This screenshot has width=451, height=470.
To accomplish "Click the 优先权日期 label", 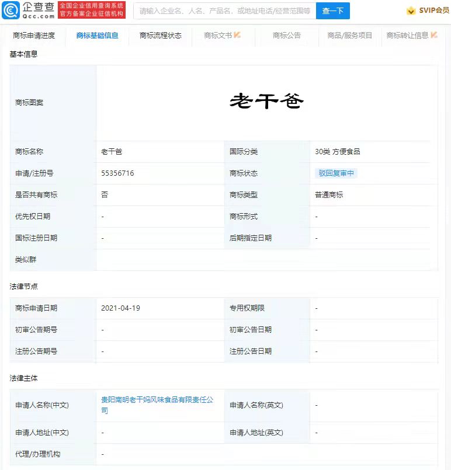I will pos(33,217).
